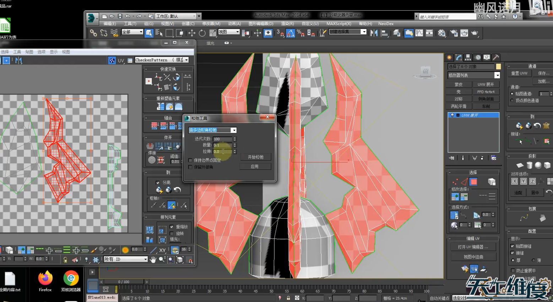Viewport: 553px width, 302px height.
Task: Toggle the Angle Snap tool
Action: click(291, 33)
